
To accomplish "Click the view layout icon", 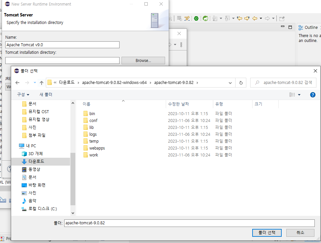I will pos(292,95).
